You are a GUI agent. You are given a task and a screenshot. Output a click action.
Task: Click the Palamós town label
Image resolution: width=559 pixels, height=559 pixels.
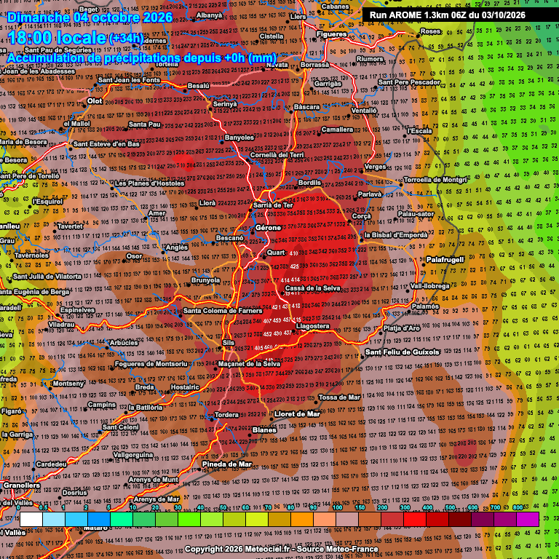point(425,306)
